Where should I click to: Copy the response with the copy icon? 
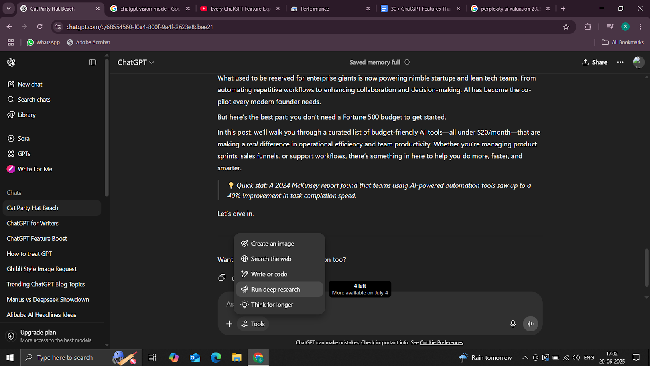click(222, 277)
